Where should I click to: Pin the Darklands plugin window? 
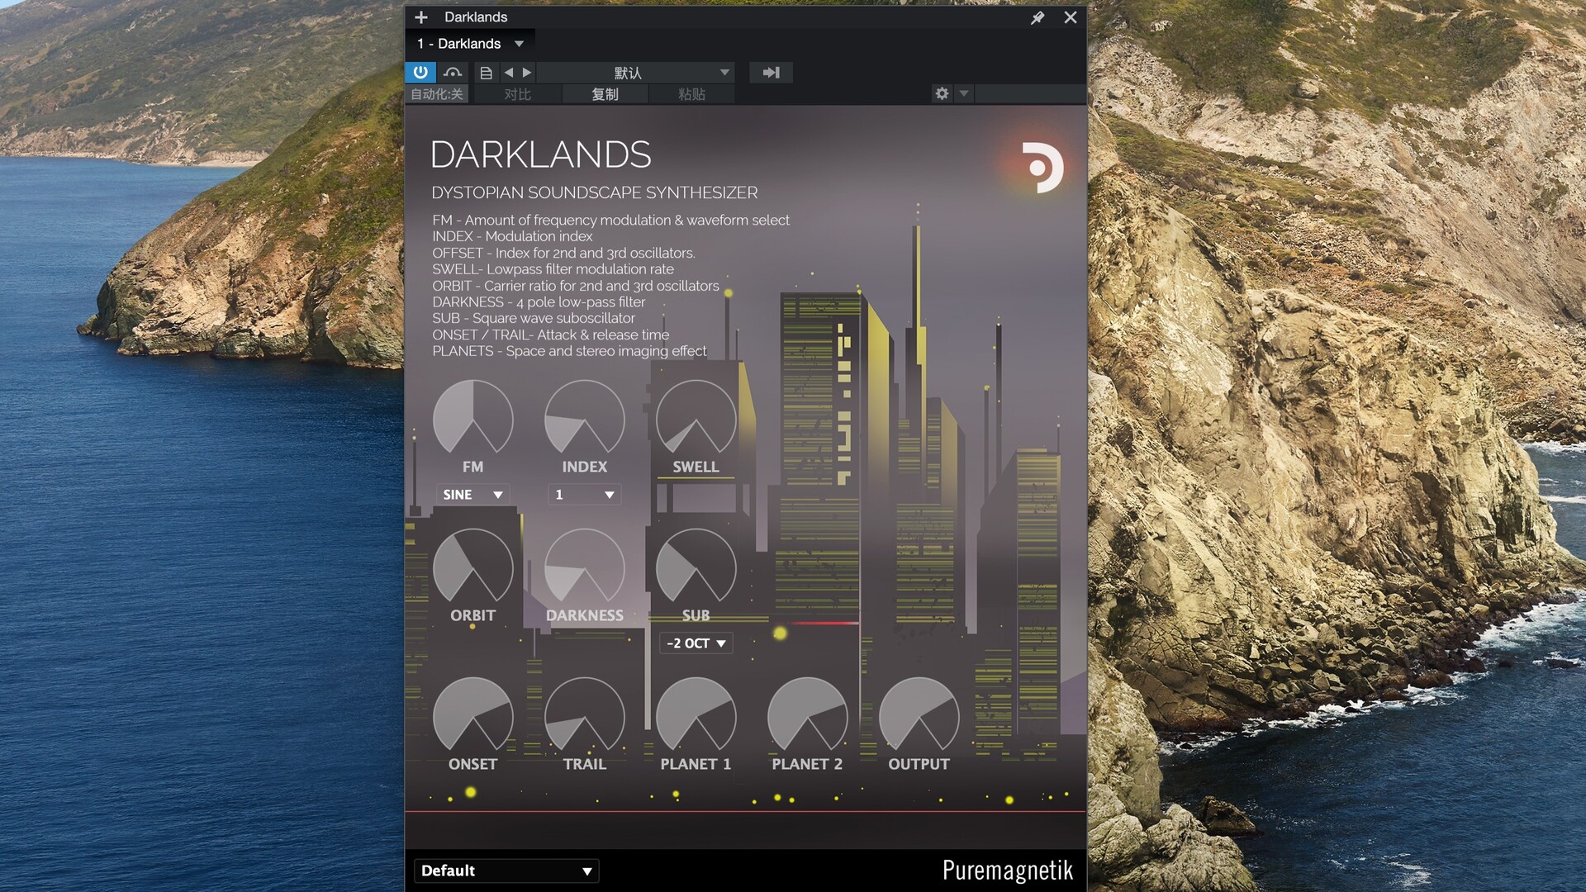click(x=1038, y=17)
